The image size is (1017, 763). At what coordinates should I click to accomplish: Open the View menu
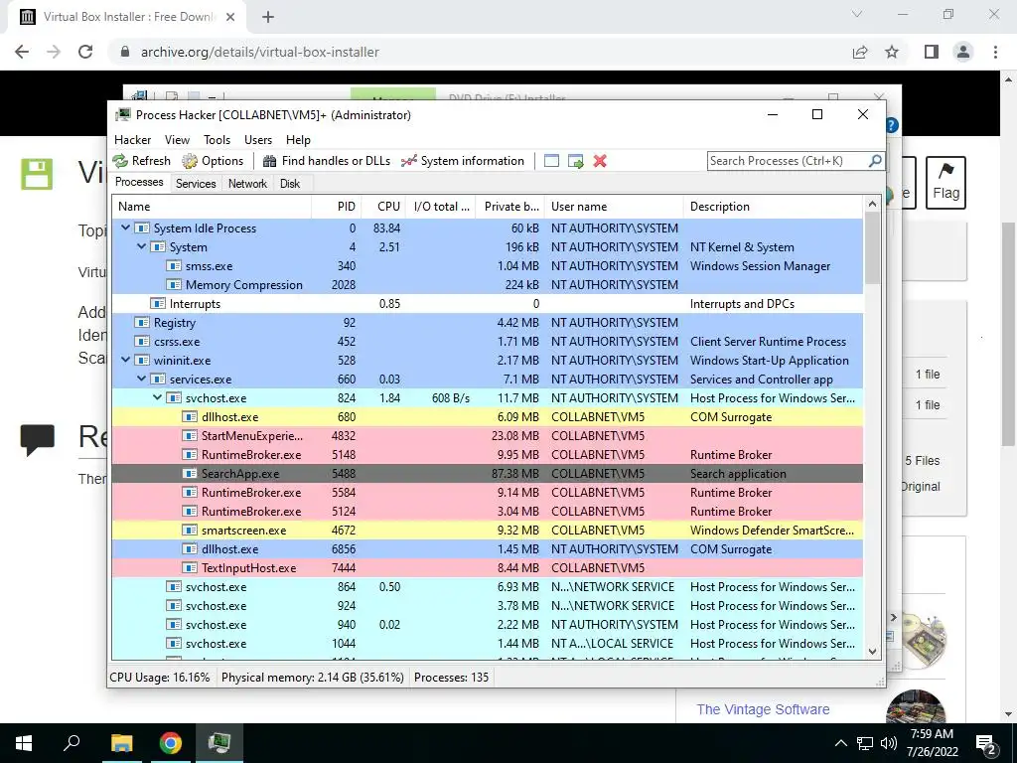[177, 140]
